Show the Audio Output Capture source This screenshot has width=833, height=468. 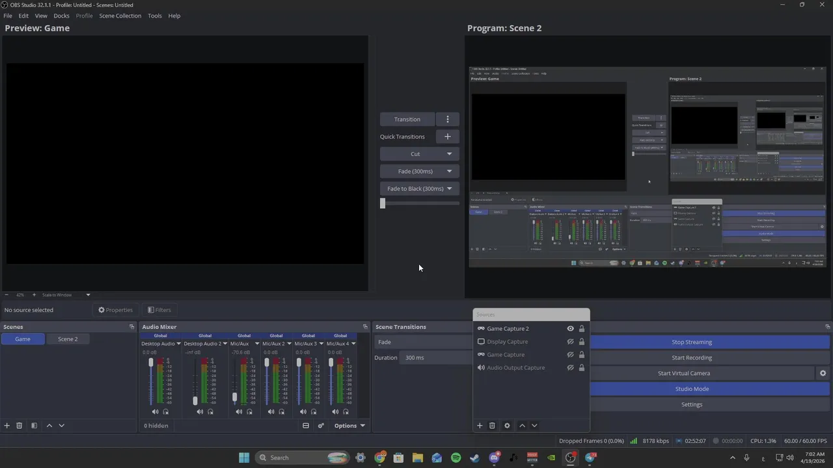coord(570,368)
